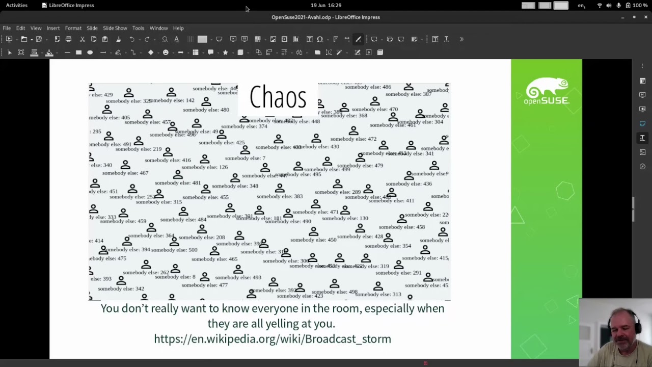This screenshot has height=367, width=652.
Task: Toggle the Gallery sidebar deck
Action: pyautogui.click(x=642, y=152)
